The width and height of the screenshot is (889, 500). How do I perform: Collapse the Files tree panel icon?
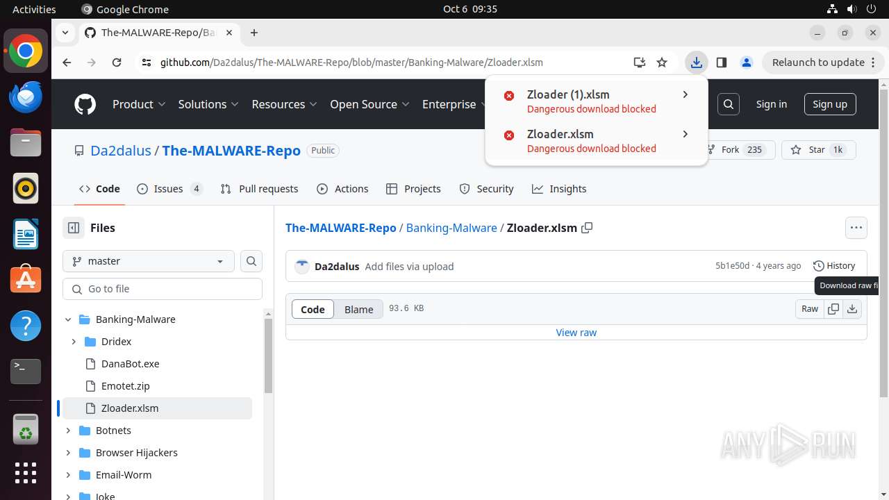click(x=73, y=228)
